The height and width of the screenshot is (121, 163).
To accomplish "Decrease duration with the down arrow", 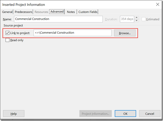I will [x=137, y=21].
